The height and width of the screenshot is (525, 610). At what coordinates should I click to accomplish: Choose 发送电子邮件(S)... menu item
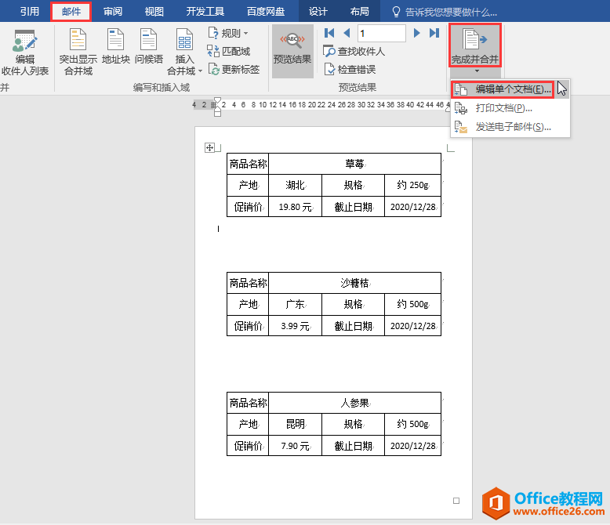[x=510, y=127]
